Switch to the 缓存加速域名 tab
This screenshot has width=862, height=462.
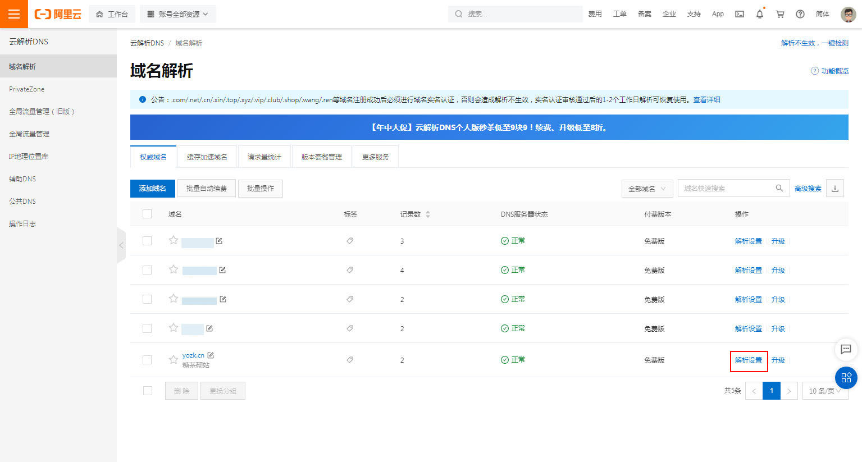tap(207, 156)
